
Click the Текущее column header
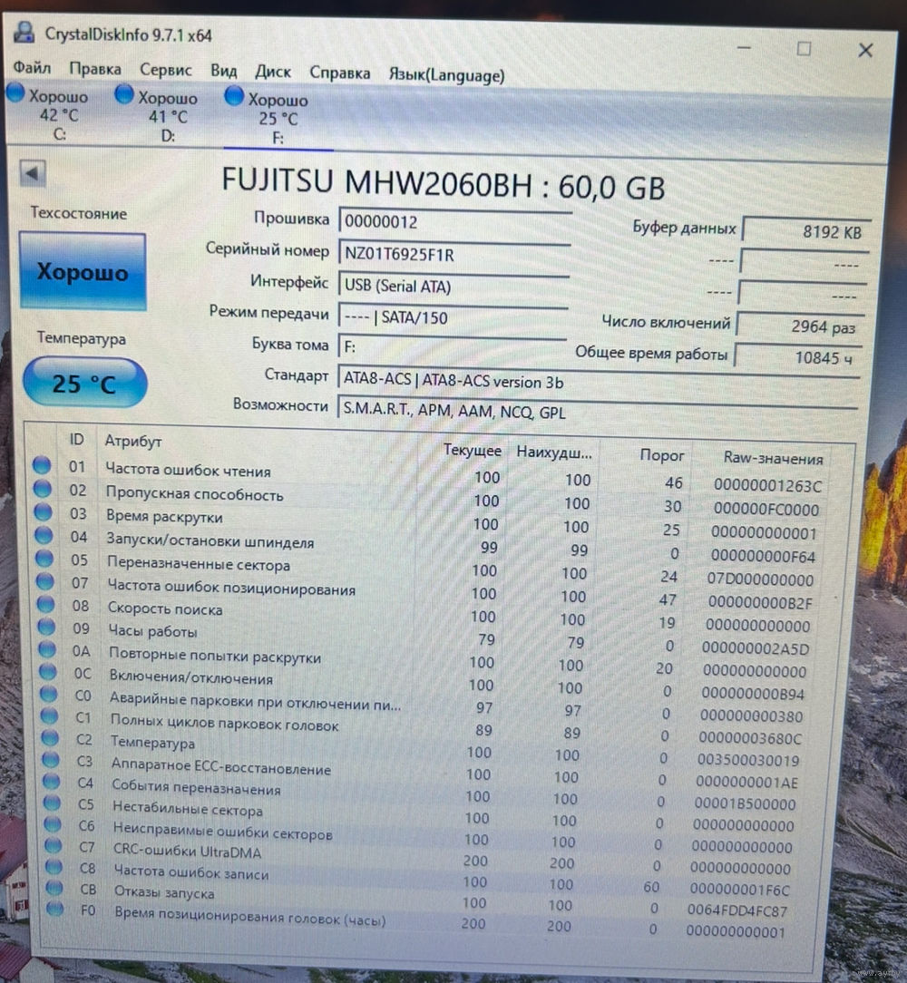click(472, 450)
